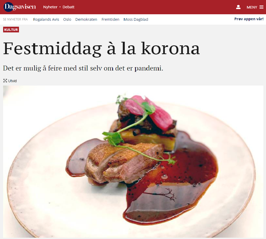This screenshot has height=239, width=266.
Task: Click the article subtitle about pandemi
Action: coord(83,68)
